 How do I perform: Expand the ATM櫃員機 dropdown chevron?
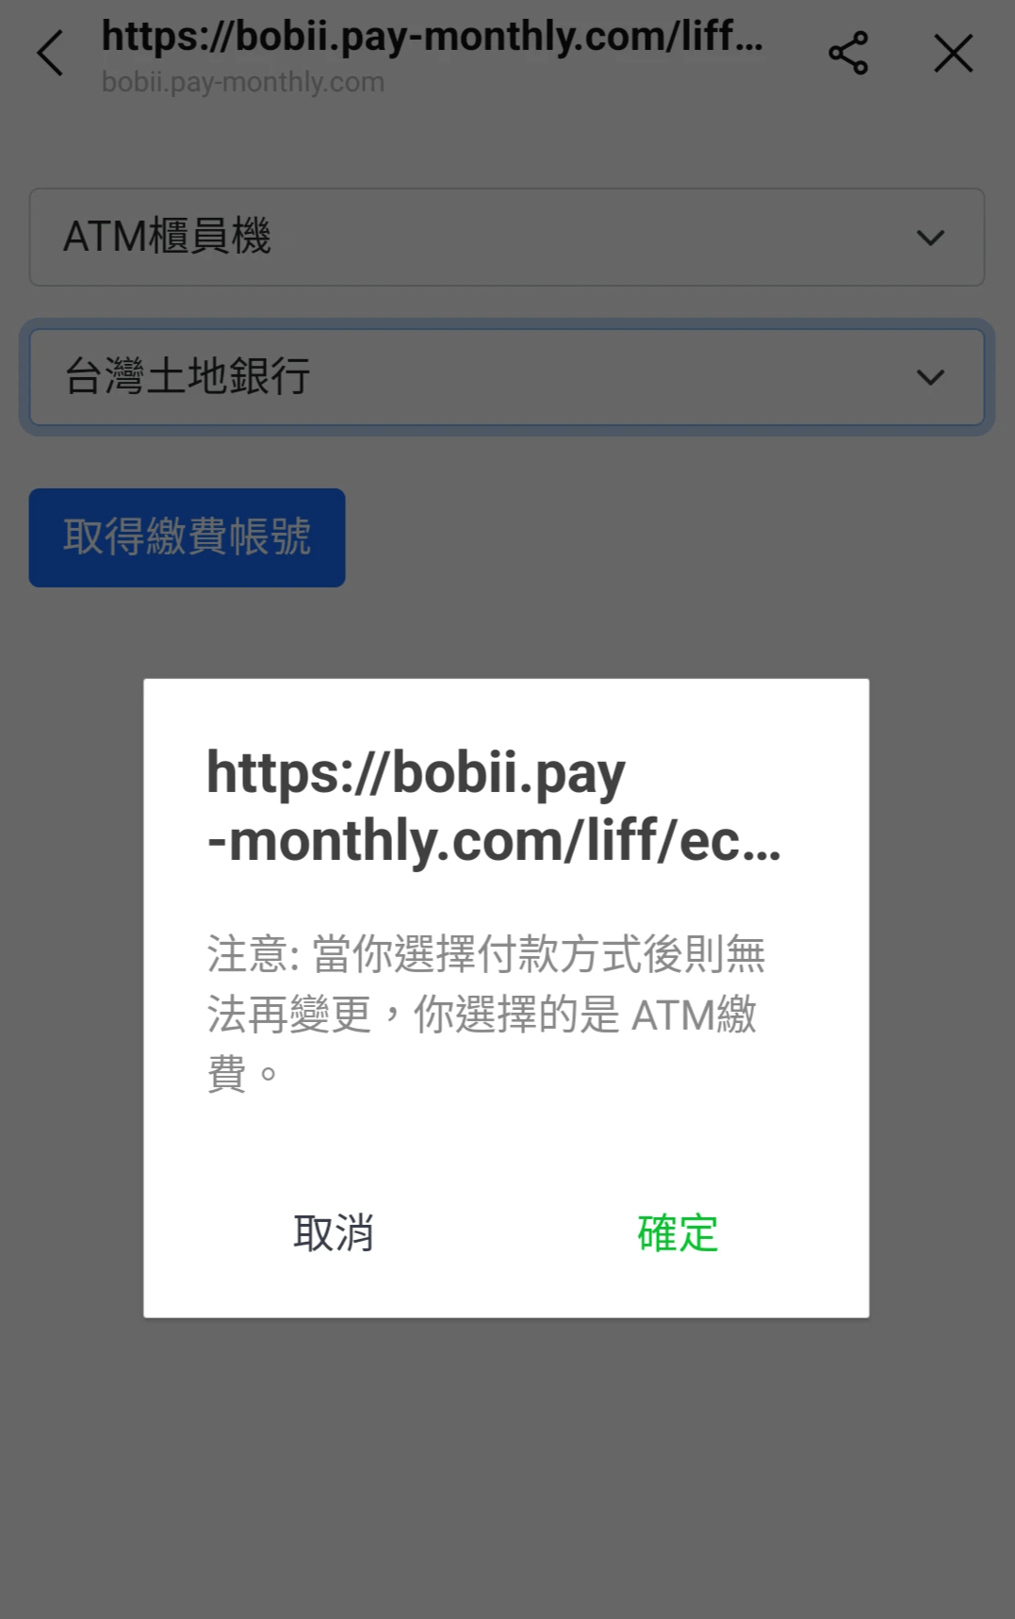point(930,238)
